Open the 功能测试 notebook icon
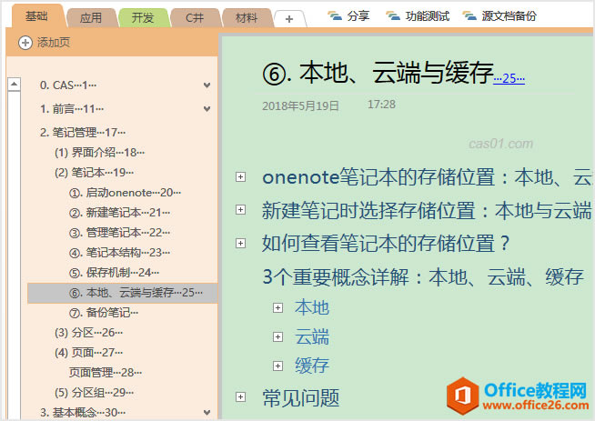 (x=393, y=16)
